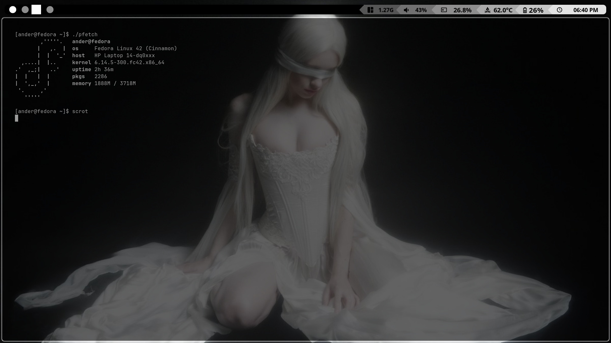The height and width of the screenshot is (343, 611).
Task: Click the ./pfetch command text
Action: (85, 34)
